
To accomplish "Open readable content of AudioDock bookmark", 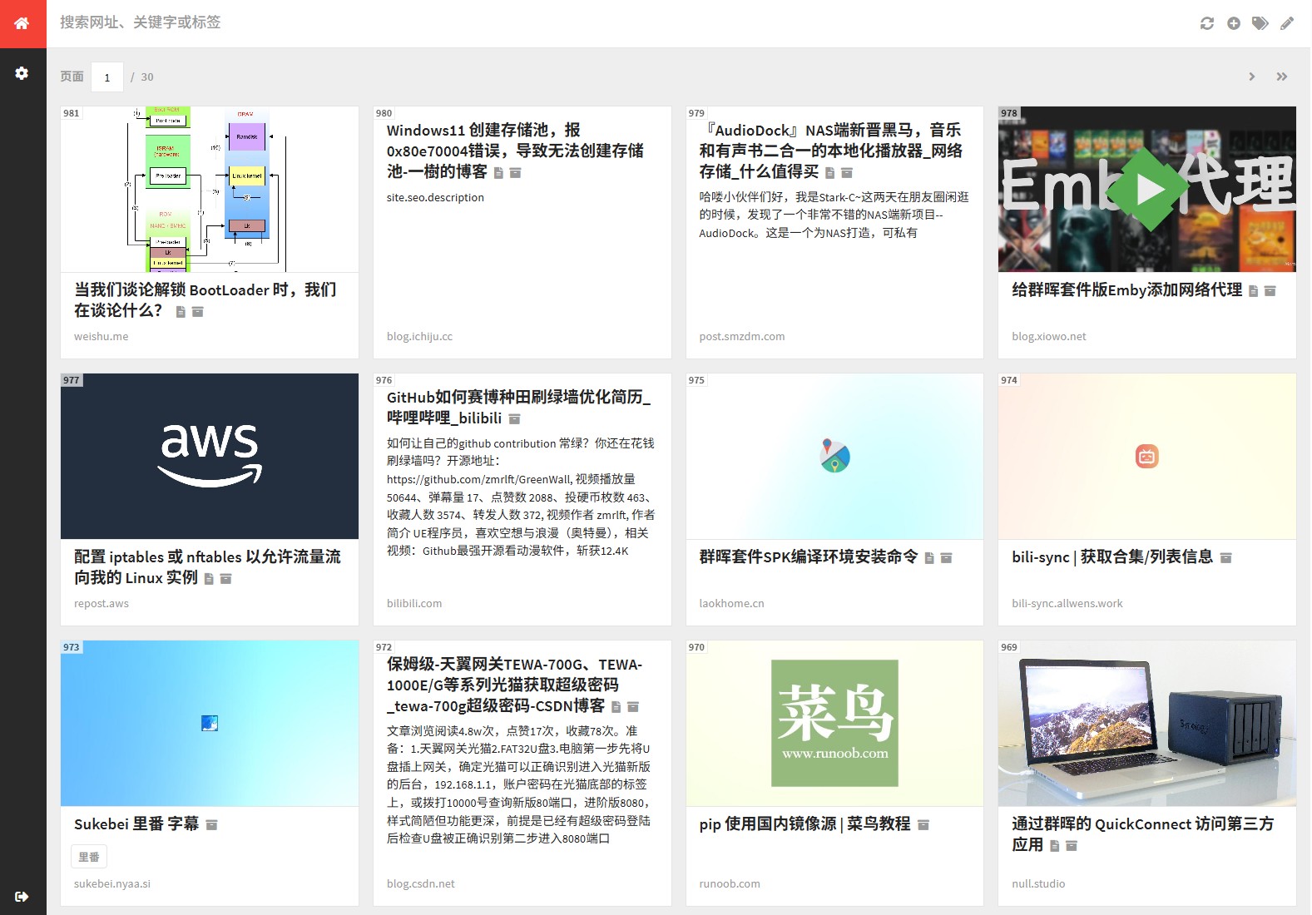I will coord(829,173).
